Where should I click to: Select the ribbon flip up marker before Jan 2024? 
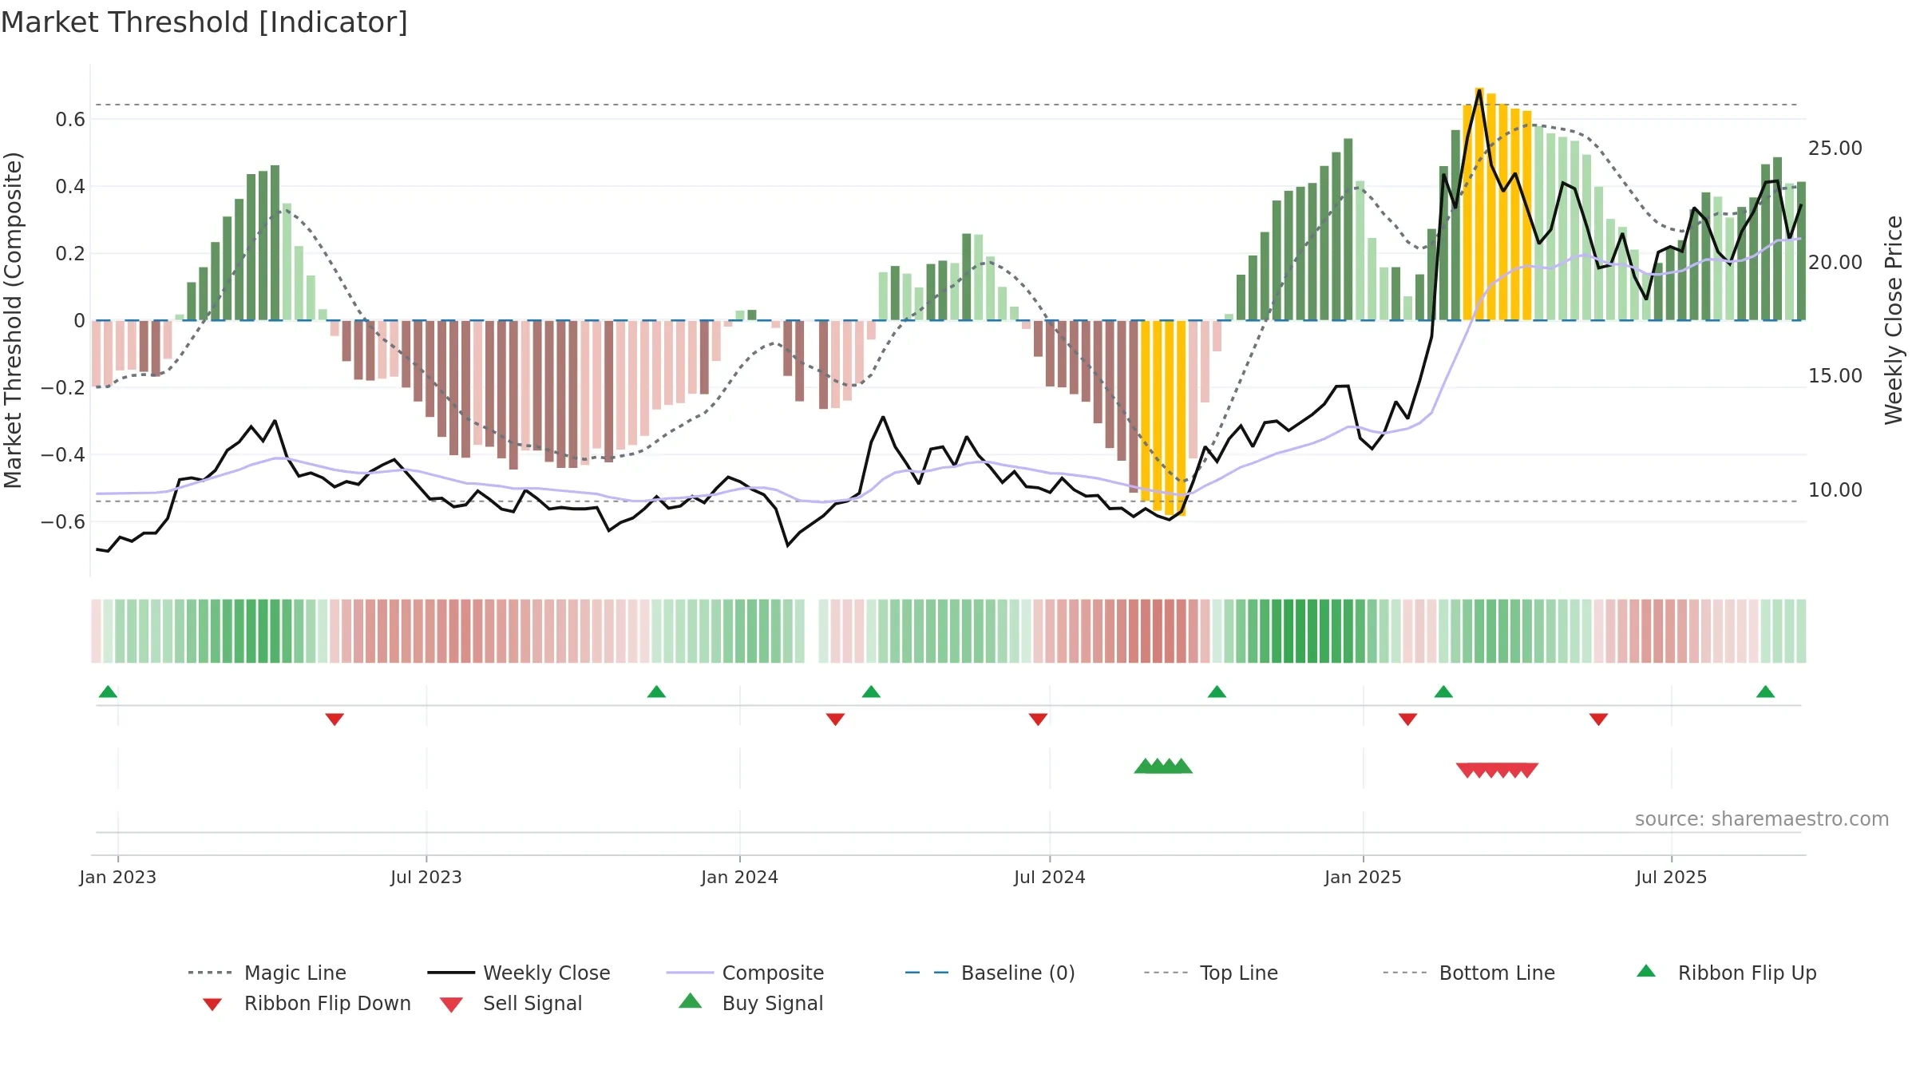click(x=656, y=692)
